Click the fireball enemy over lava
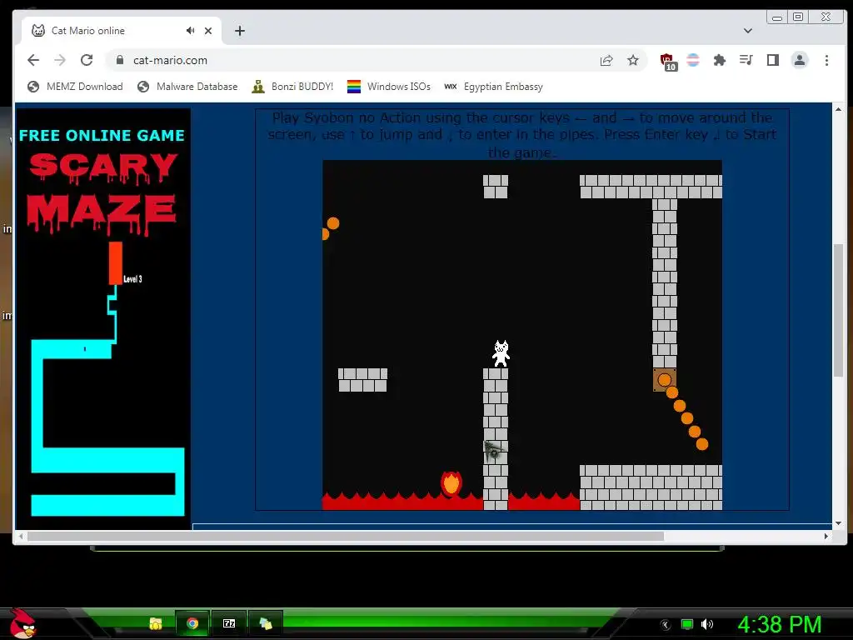The image size is (853, 640). point(451,484)
